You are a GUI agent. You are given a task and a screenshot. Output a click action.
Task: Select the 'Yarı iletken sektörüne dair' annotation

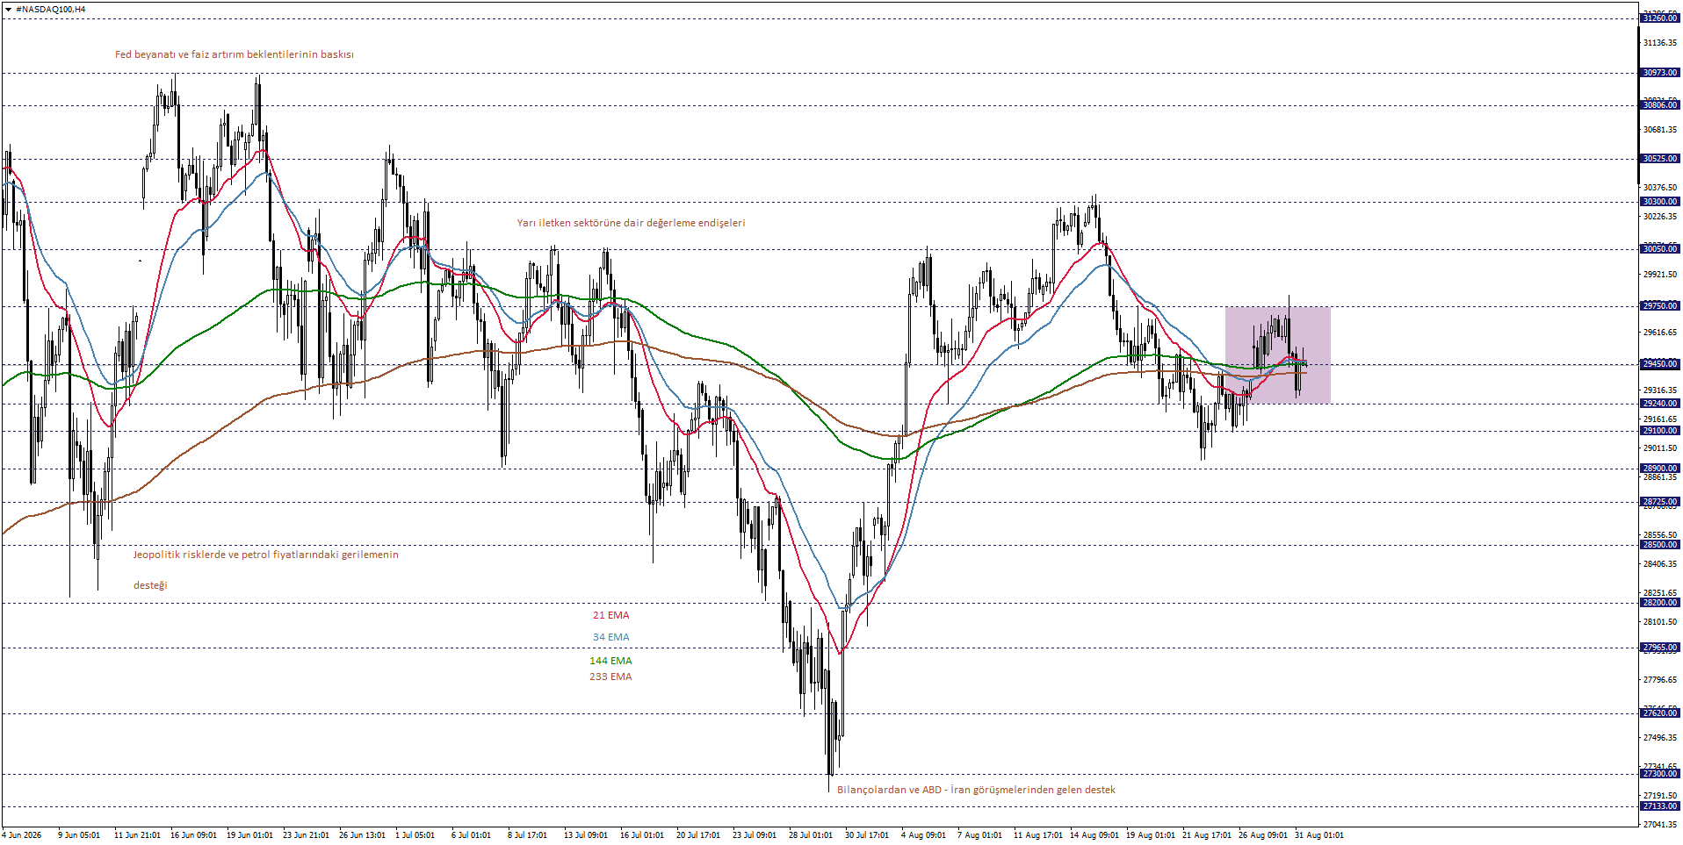tap(631, 223)
